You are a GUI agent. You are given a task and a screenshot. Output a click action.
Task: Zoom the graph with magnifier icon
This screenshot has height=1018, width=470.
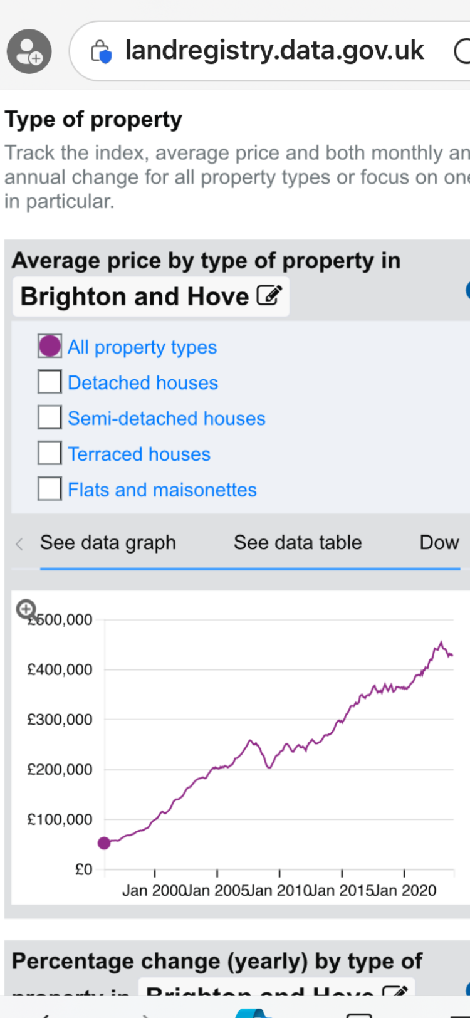(x=26, y=608)
